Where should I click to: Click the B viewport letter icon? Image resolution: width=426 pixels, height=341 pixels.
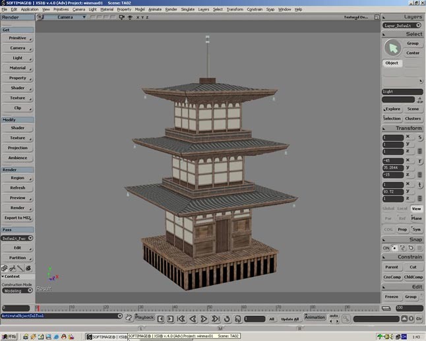pyautogui.click(x=40, y=17)
